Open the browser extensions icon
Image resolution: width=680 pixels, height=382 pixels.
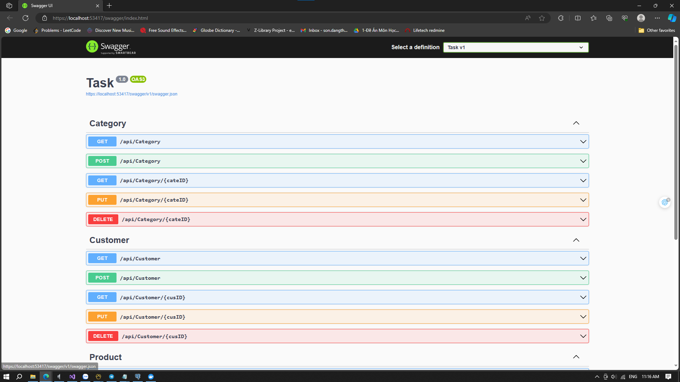[x=561, y=18]
